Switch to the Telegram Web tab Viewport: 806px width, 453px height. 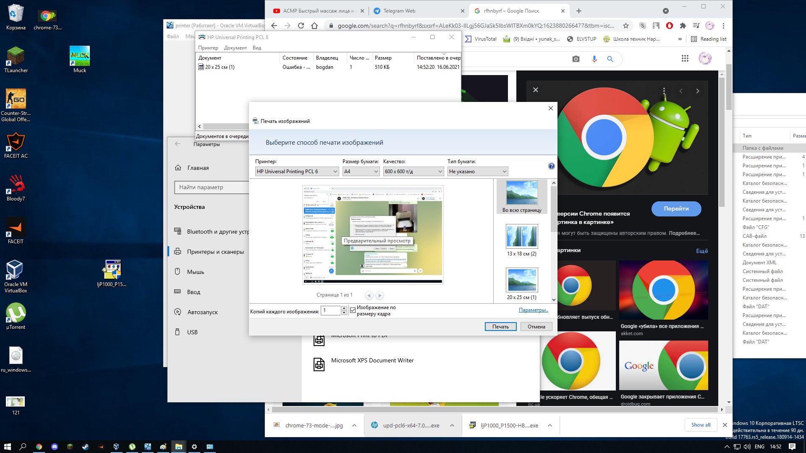point(399,11)
